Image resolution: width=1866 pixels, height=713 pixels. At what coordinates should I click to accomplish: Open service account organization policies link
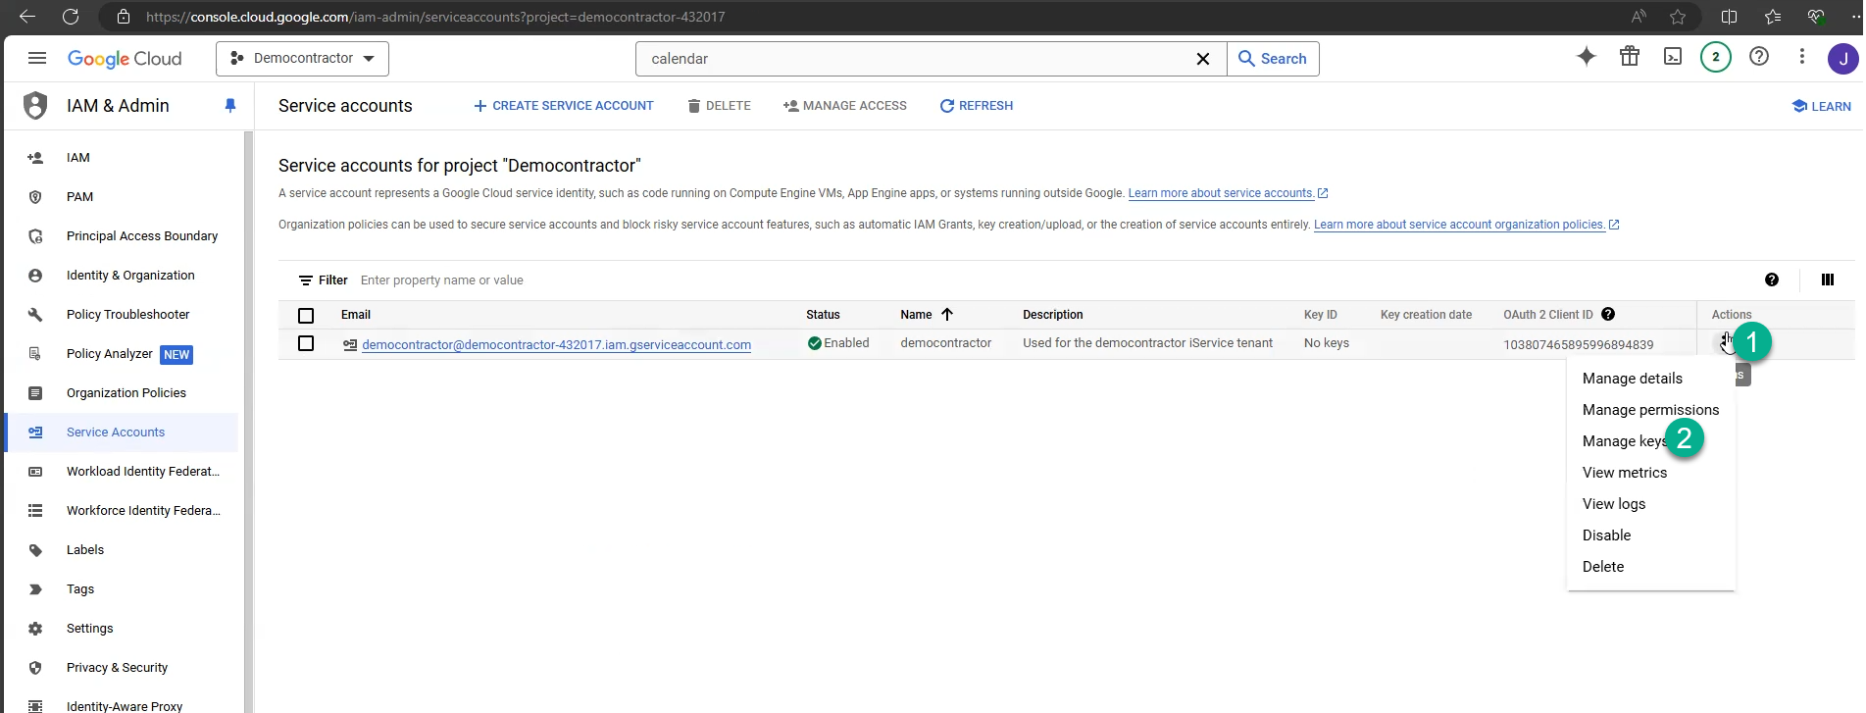(1466, 225)
